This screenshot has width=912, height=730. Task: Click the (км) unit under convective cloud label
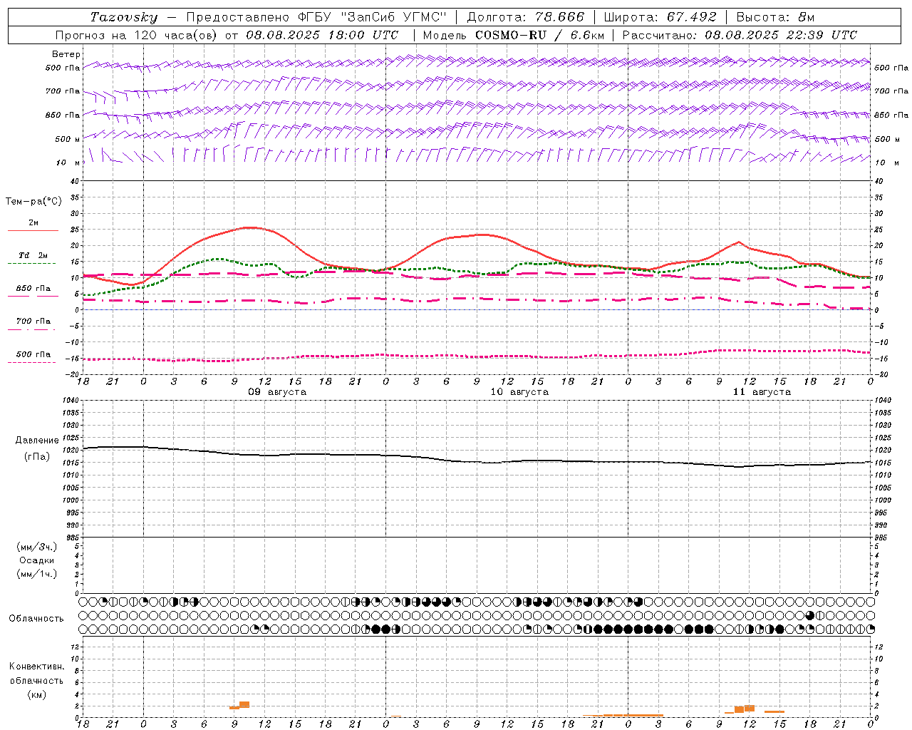click(36, 694)
